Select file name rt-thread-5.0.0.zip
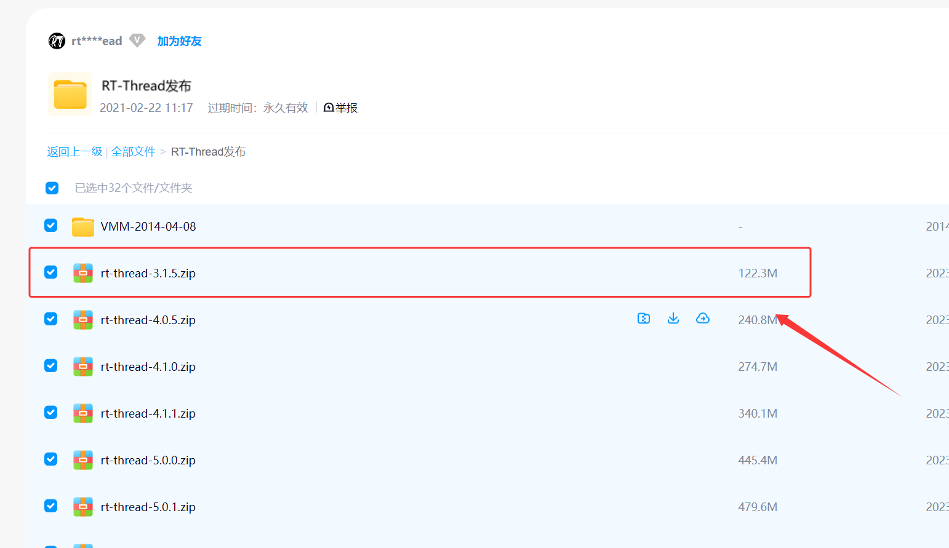Viewport: 949px width, 548px height. pos(148,460)
